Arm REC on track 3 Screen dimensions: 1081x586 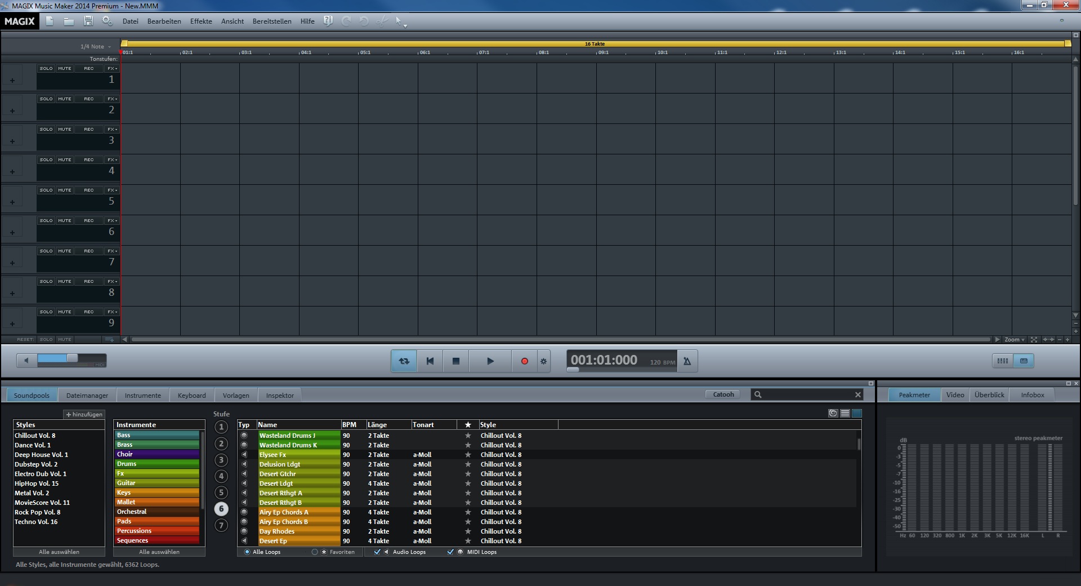pos(89,129)
